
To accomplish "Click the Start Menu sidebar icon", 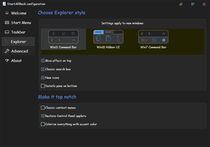I will (x=7, y=22).
